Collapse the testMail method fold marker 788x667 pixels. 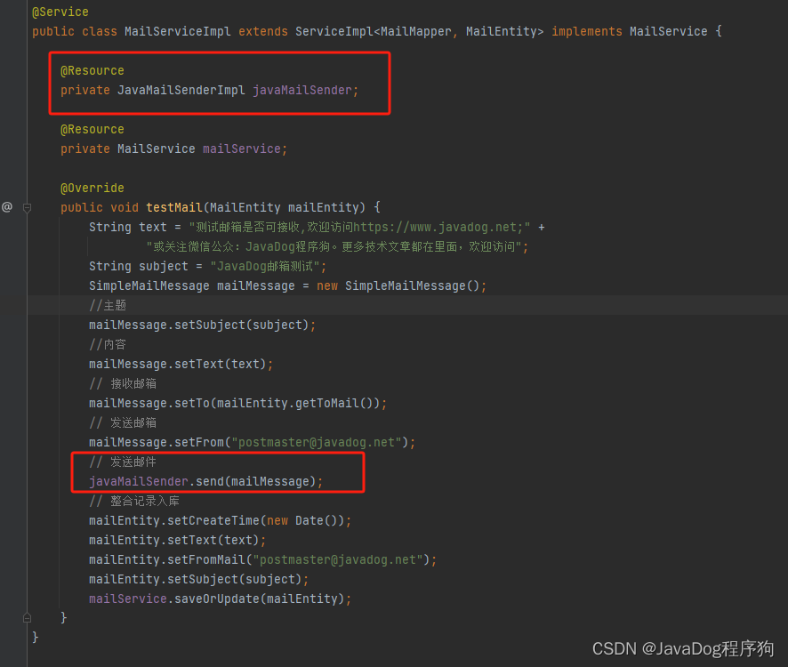pyautogui.click(x=28, y=207)
